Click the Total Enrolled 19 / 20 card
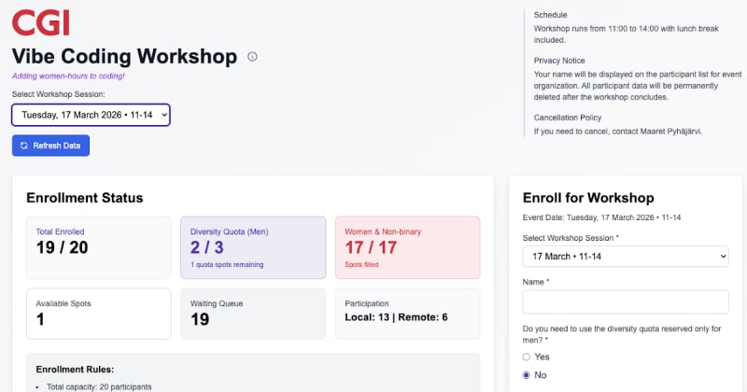747x392 pixels. point(99,247)
